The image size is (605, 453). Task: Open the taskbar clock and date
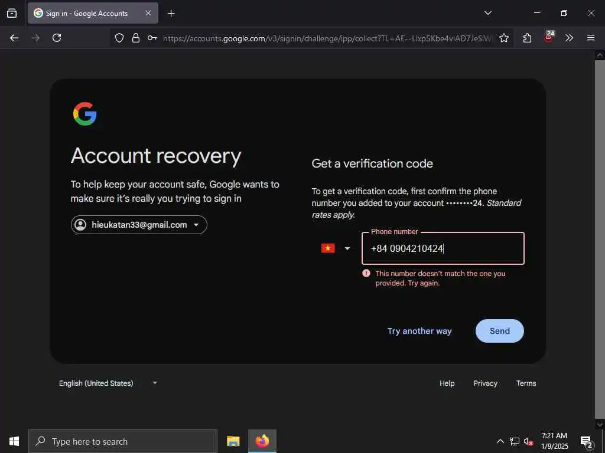(554, 441)
